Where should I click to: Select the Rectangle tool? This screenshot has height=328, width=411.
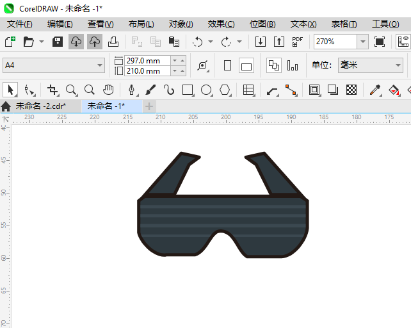point(188,90)
